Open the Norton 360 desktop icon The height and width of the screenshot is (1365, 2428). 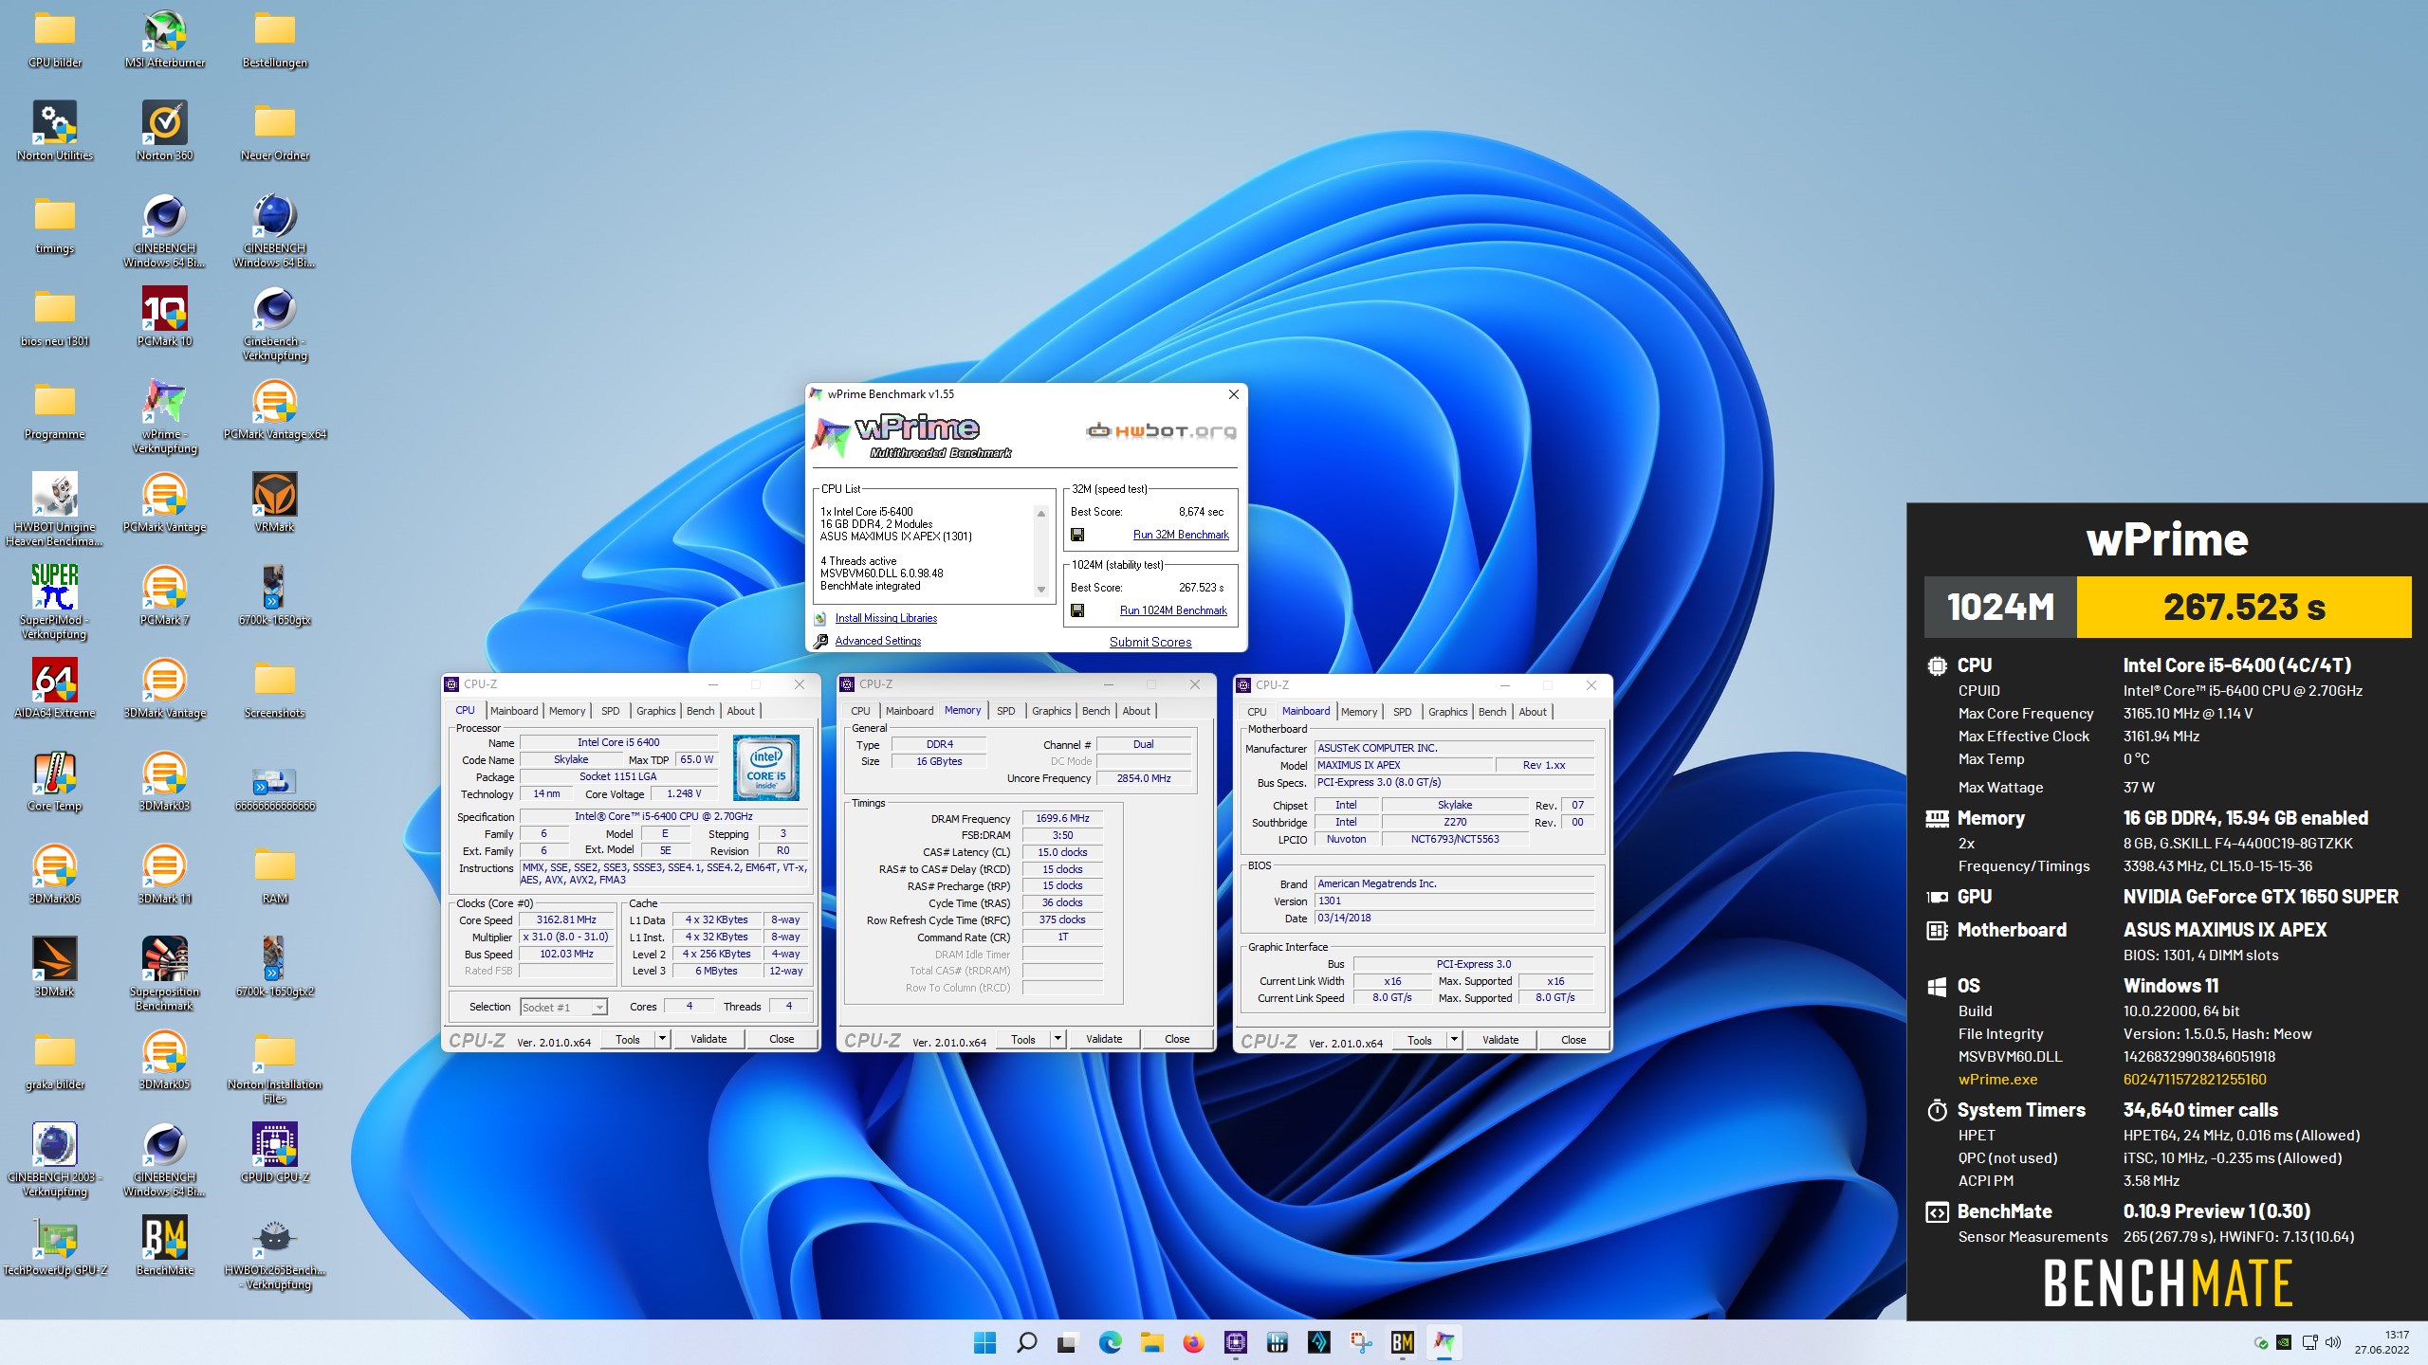pos(164,133)
